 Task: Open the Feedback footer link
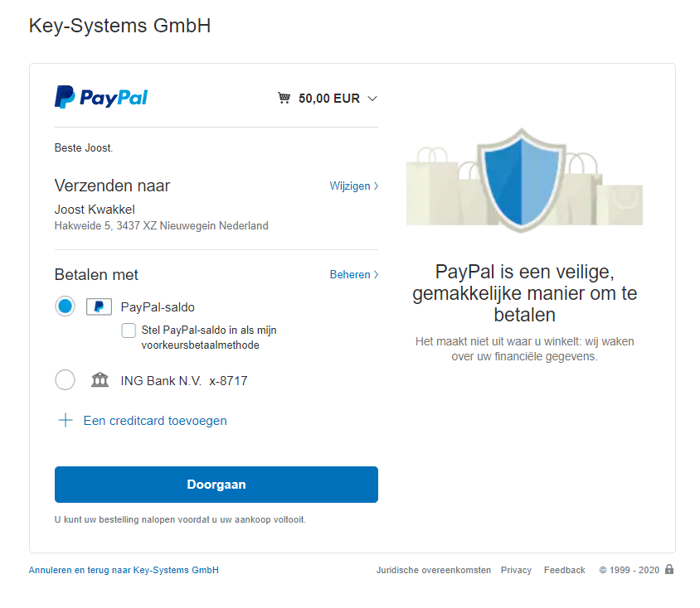coord(564,571)
